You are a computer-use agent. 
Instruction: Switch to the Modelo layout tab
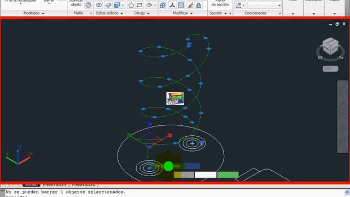click(31, 185)
